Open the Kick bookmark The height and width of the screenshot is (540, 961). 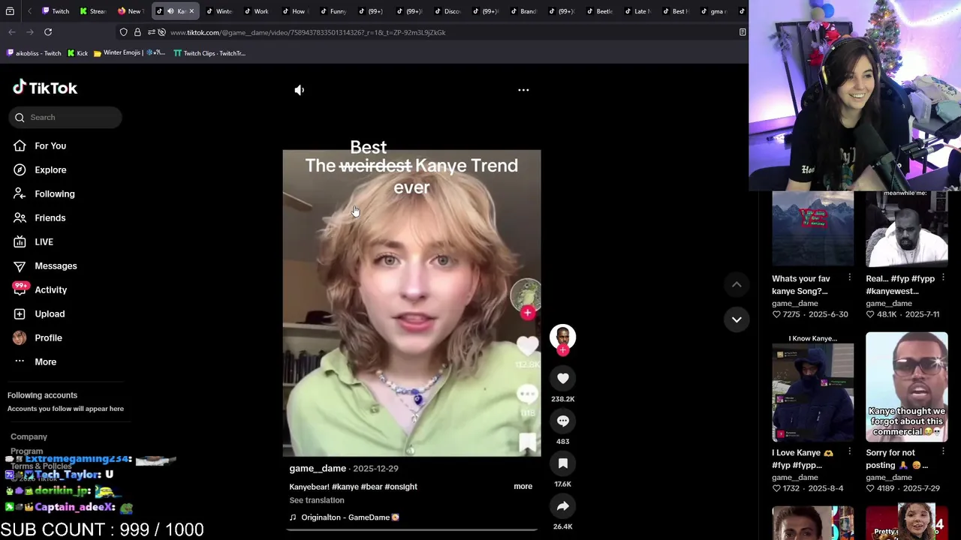(77, 53)
